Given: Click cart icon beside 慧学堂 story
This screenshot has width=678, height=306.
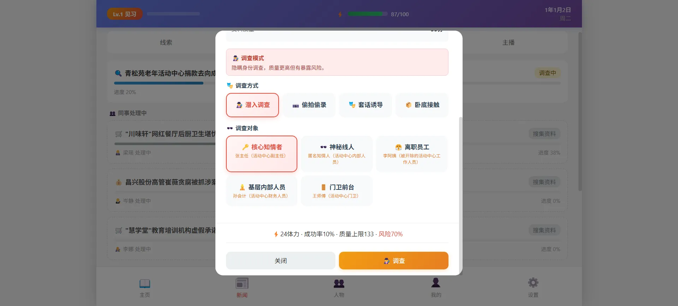Looking at the screenshot, I should (119, 231).
